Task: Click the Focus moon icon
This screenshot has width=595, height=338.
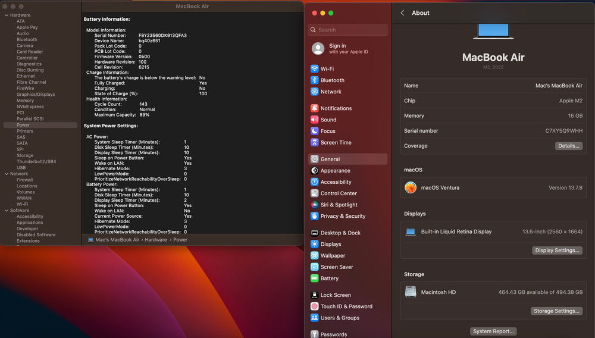Action: click(315, 131)
